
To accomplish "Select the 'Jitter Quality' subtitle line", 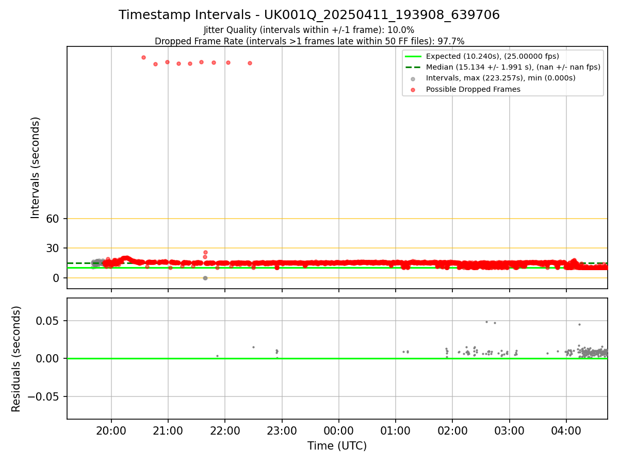I will click(309, 30).
